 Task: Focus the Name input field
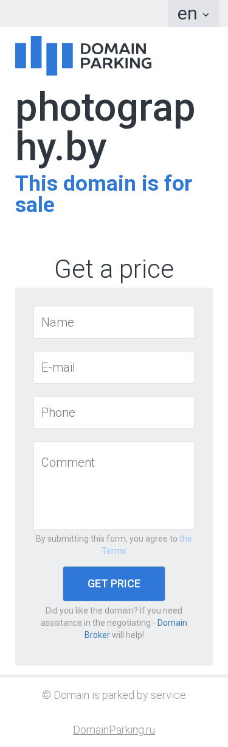[114, 322]
